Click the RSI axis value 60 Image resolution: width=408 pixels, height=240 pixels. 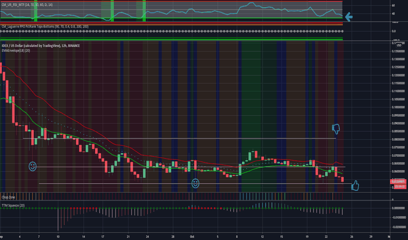[393, 5]
